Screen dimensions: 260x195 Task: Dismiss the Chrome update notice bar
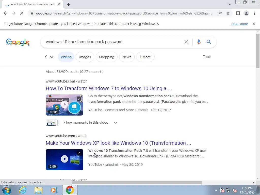(254, 24)
